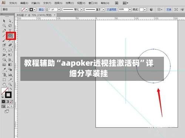The width and height of the screenshot is (185, 138).
Task: Select the Symbol Sprayer tool
Action: [4, 75]
